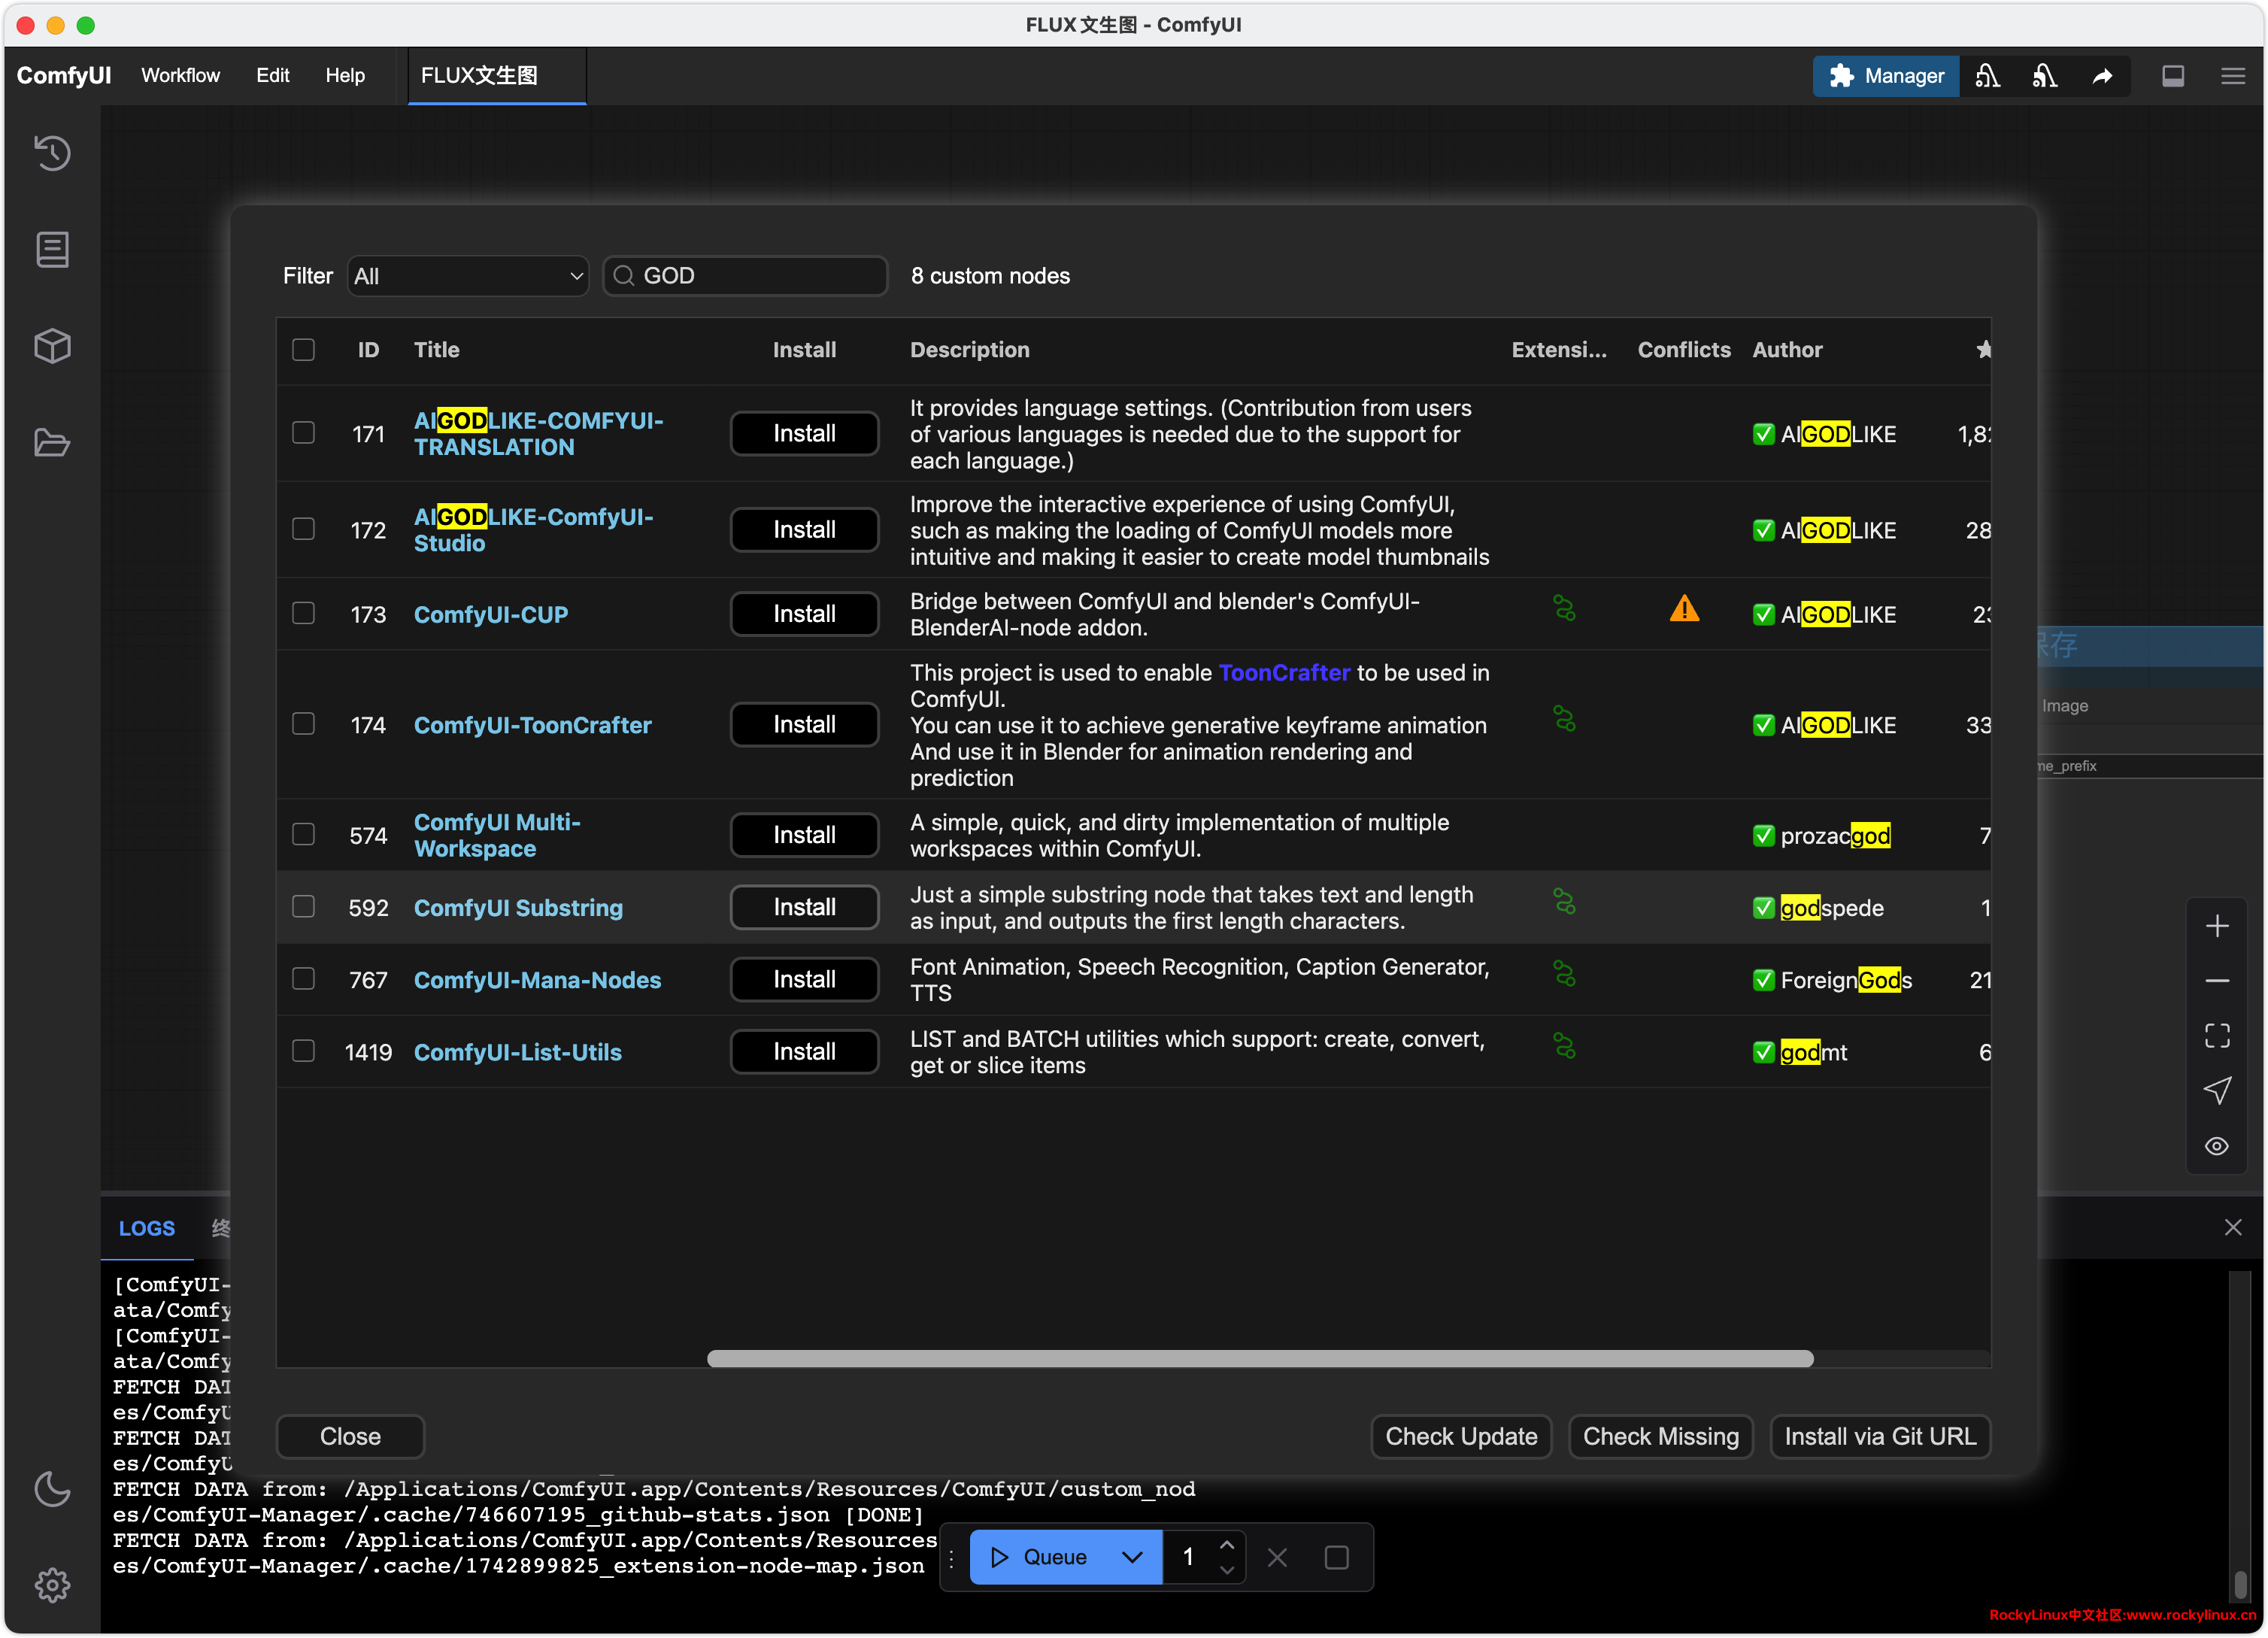Open the queue history sidebar icon
This screenshot has height=1638, width=2268.
click(x=52, y=153)
